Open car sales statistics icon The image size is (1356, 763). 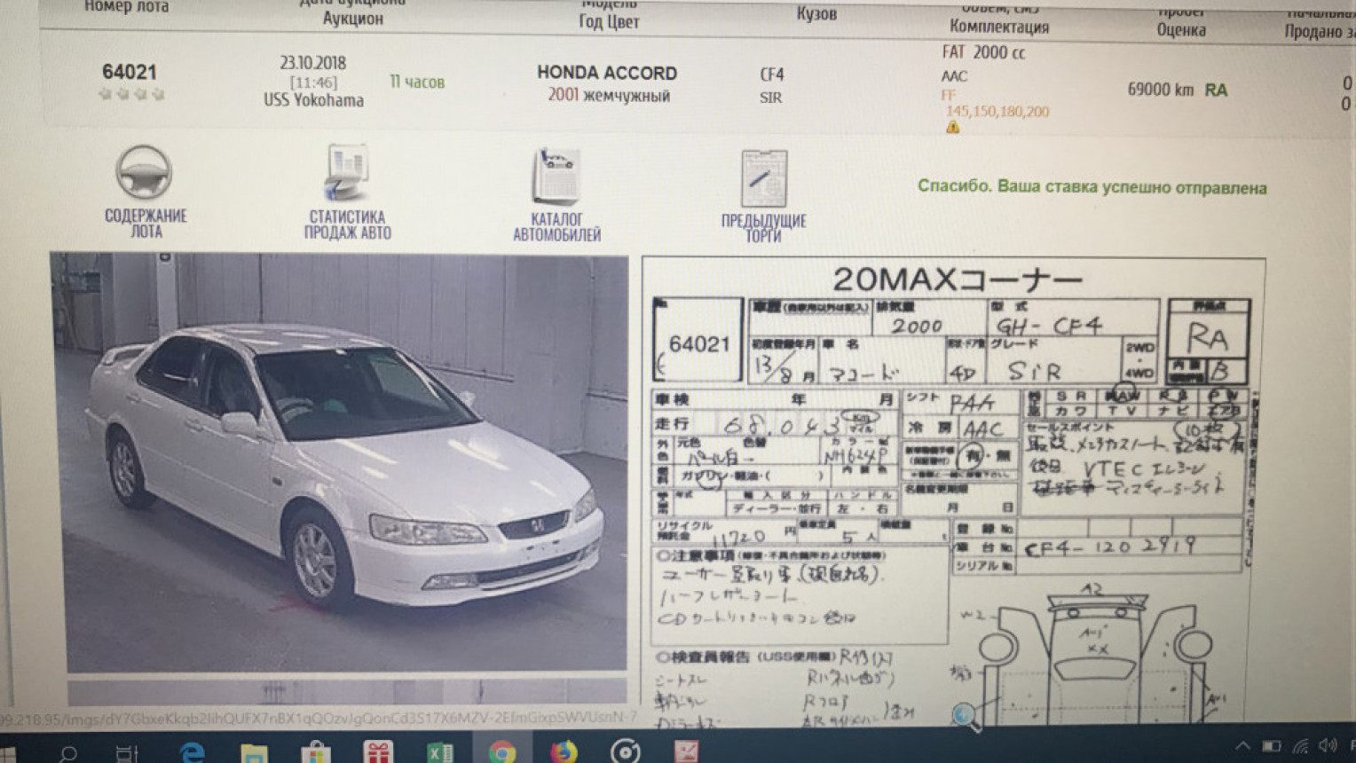point(346,174)
